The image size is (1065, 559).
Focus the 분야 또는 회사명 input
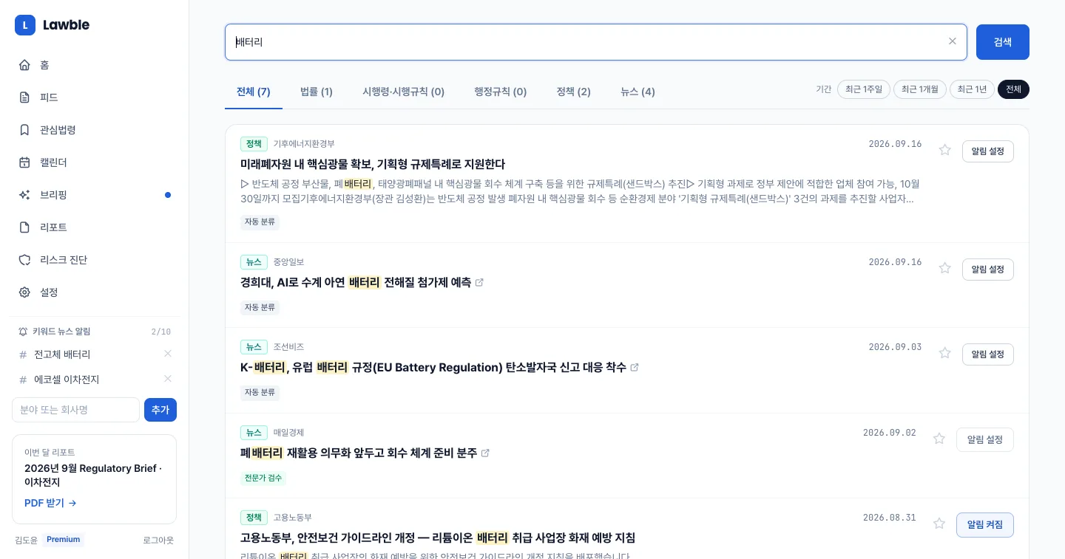(75, 410)
